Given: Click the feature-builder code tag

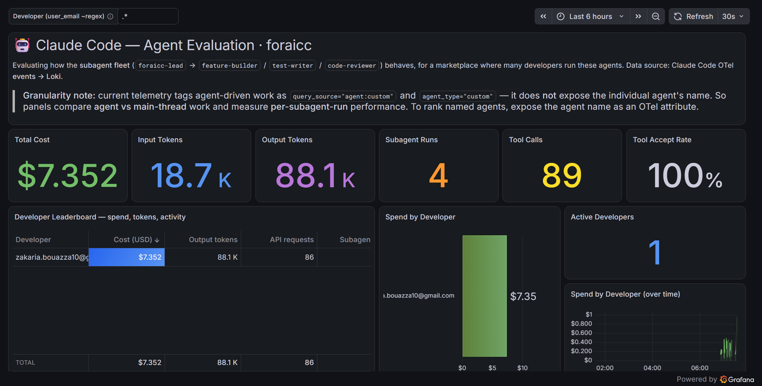Looking at the screenshot, I should point(230,65).
